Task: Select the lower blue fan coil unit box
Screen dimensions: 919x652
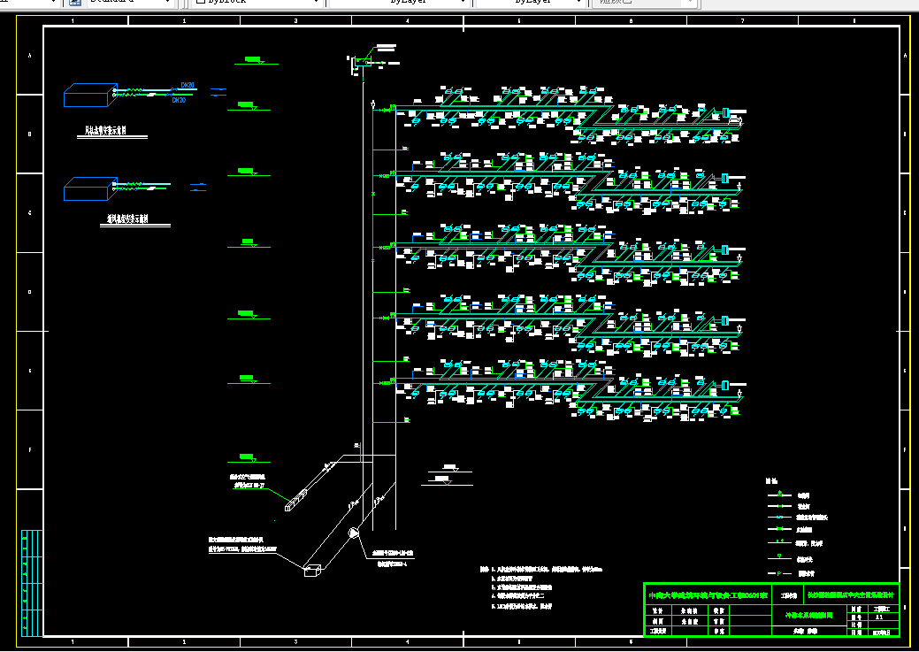Action: [x=90, y=188]
